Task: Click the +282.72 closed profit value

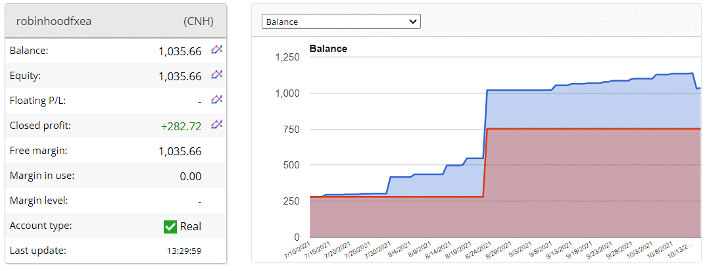Action: 181,126
